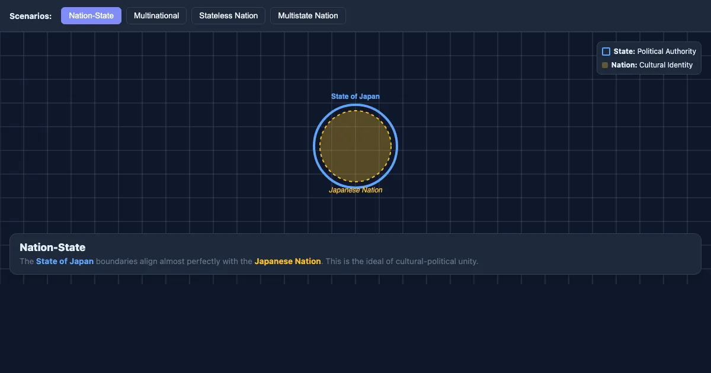
Task: Click the "Nation-State" description heading
Action: (53, 247)
